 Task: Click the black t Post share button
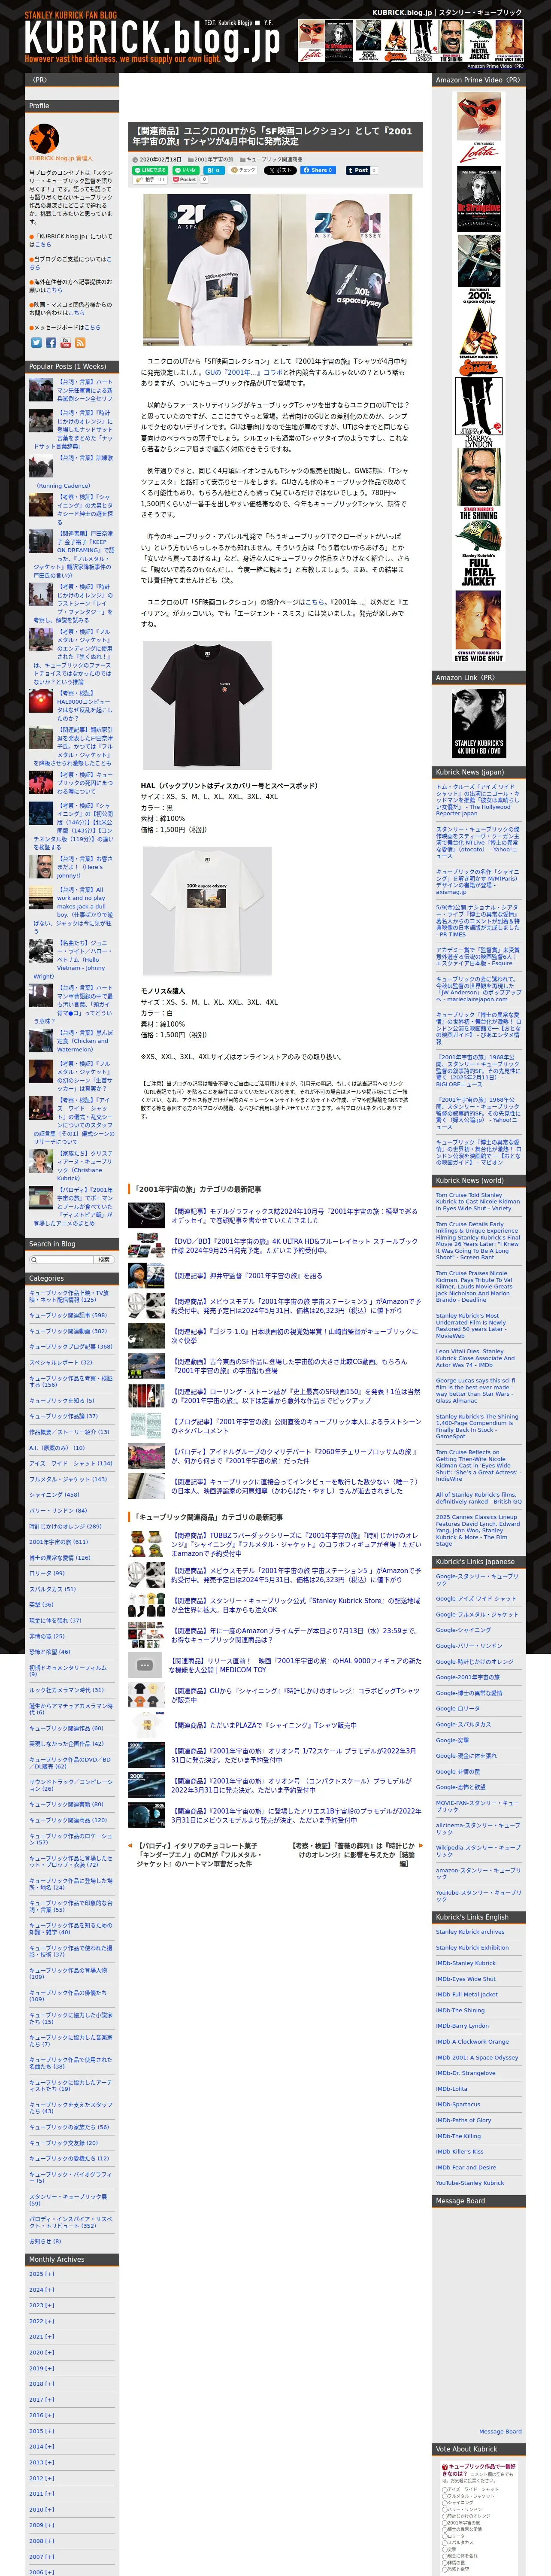(358, 170)
